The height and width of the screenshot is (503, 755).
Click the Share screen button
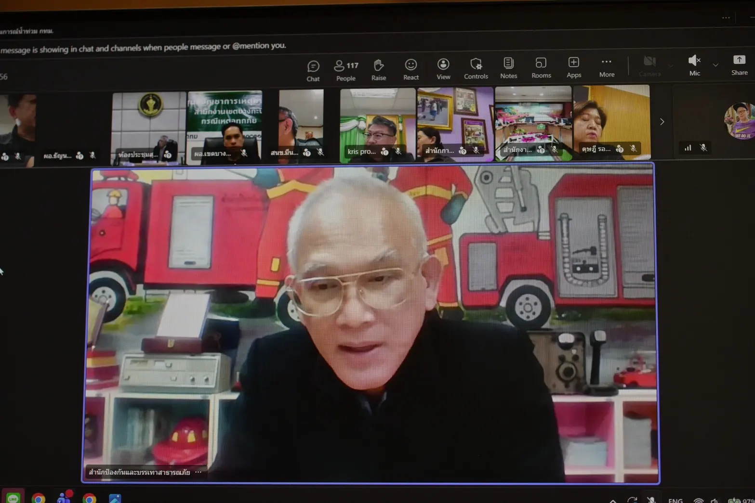click(x=740, y=65)
